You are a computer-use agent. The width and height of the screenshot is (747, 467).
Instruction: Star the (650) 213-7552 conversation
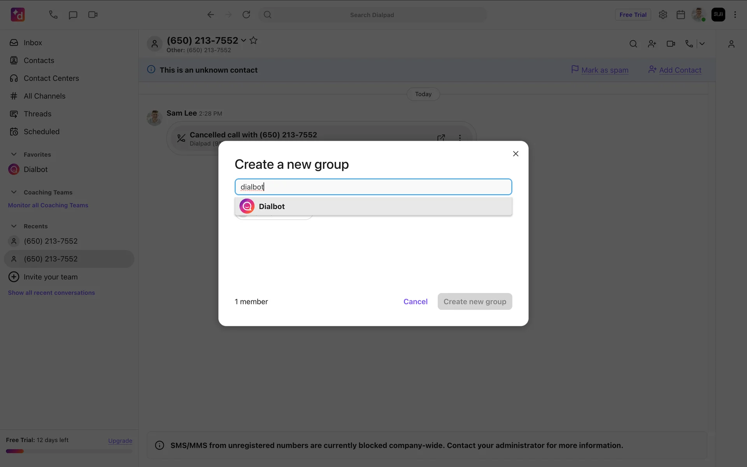(x=253, y=40)
